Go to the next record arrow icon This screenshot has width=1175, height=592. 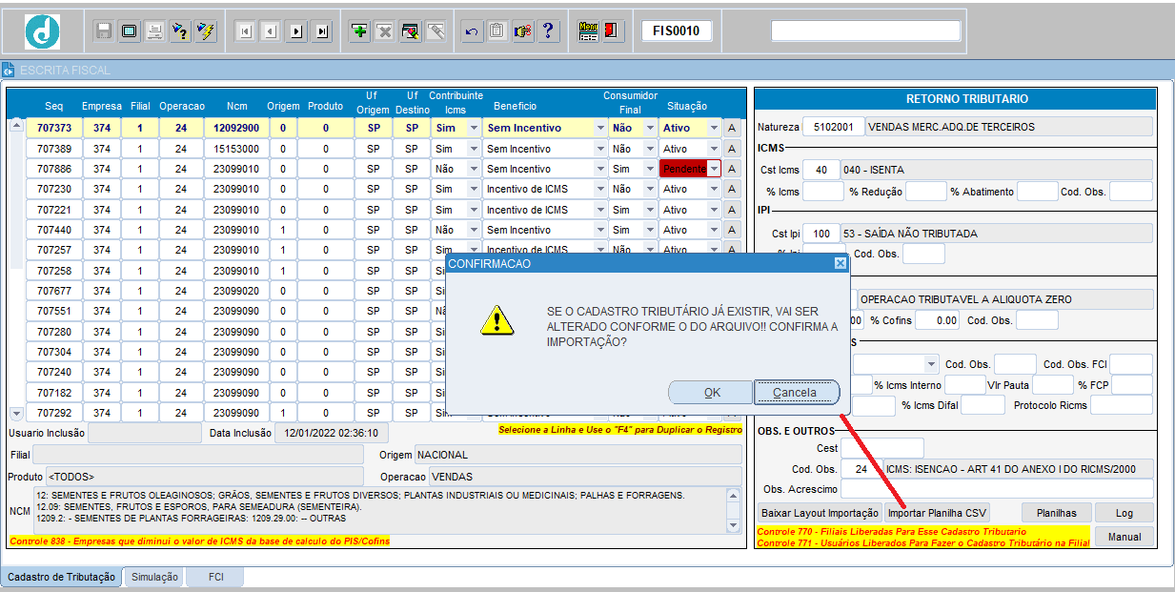coord(296,31)
